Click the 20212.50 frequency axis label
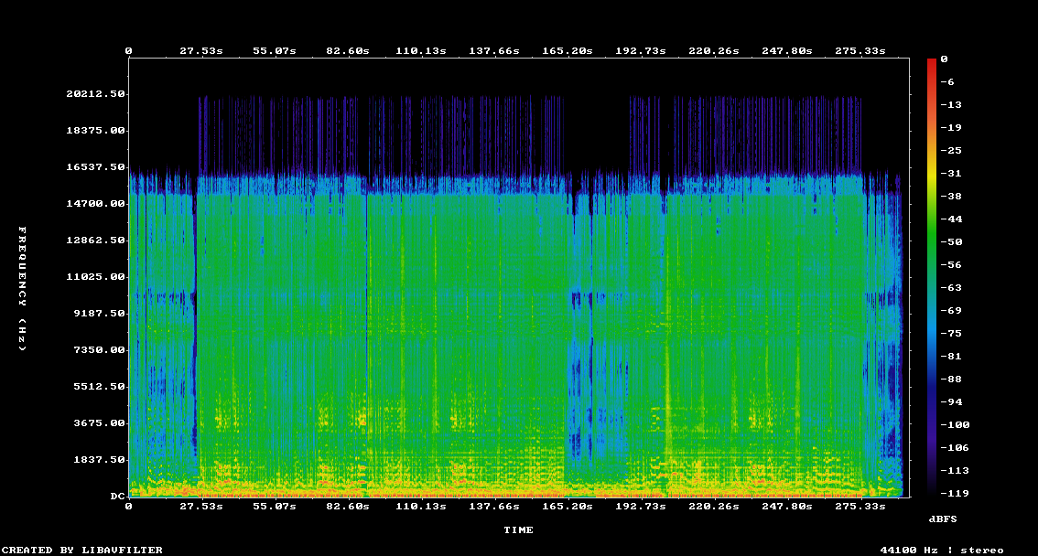Viewport: 1038px width, 556px height. (95, 94)
